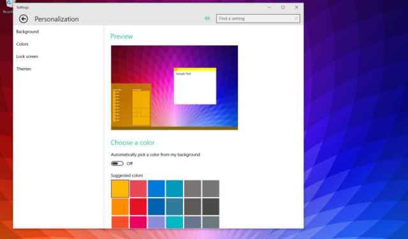This screenshot has height=239, width=408.
Task: Choose the bright red color swatch
Action: [138, 207]
